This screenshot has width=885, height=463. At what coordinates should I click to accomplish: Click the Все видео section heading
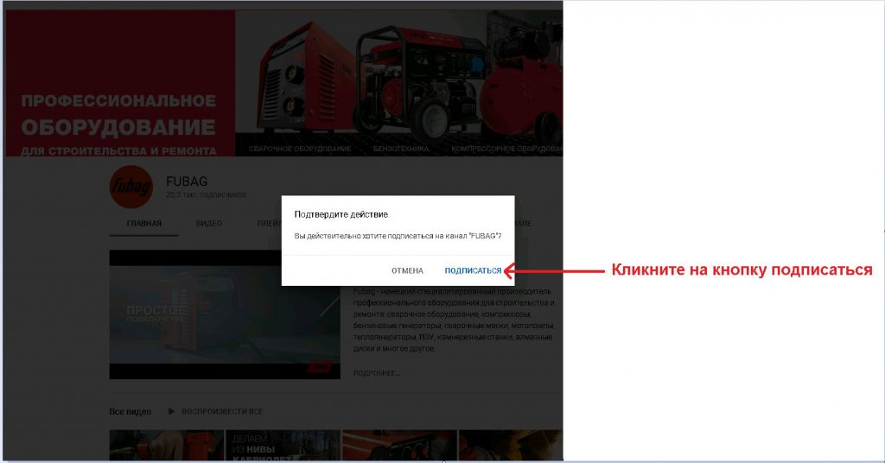[x=131, y=411]
